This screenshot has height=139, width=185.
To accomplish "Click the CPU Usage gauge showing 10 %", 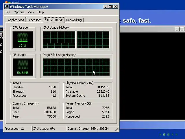I will point(23,40).
